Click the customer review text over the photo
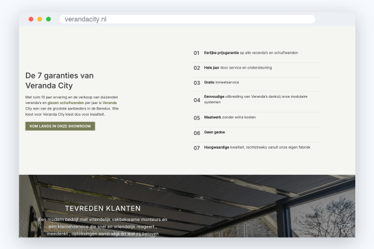Screen dimensions: 374x249 pos(103,227)
